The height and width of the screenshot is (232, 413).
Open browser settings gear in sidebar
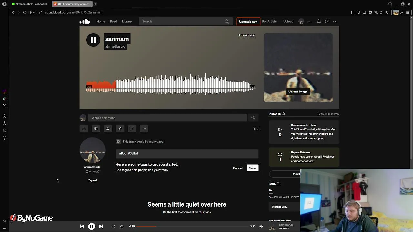click(5, 138)
